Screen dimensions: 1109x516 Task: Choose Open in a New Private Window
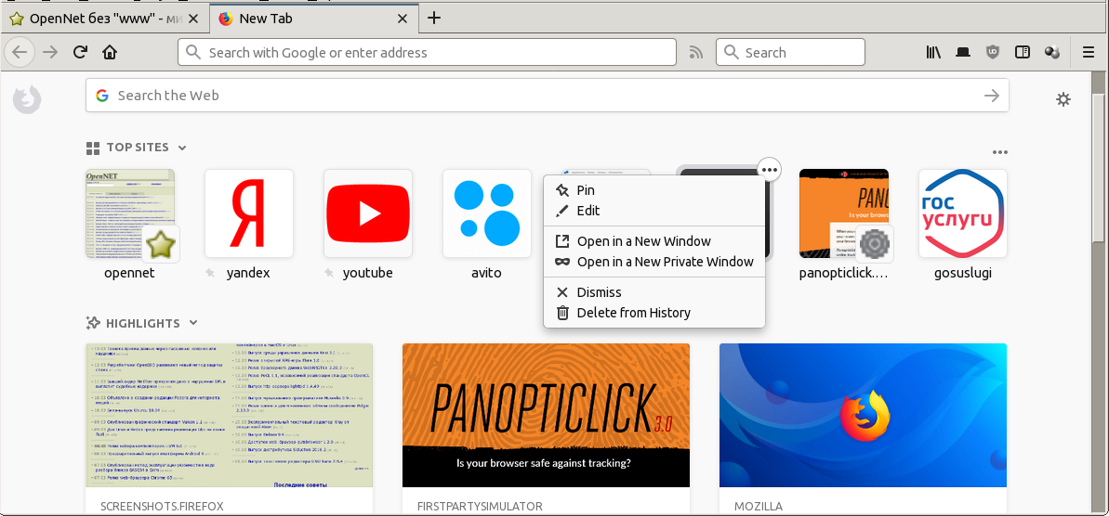(665, 262)
